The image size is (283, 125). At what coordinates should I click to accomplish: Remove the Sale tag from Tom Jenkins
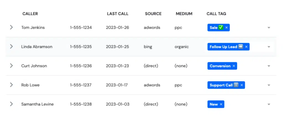coord(227,28)
